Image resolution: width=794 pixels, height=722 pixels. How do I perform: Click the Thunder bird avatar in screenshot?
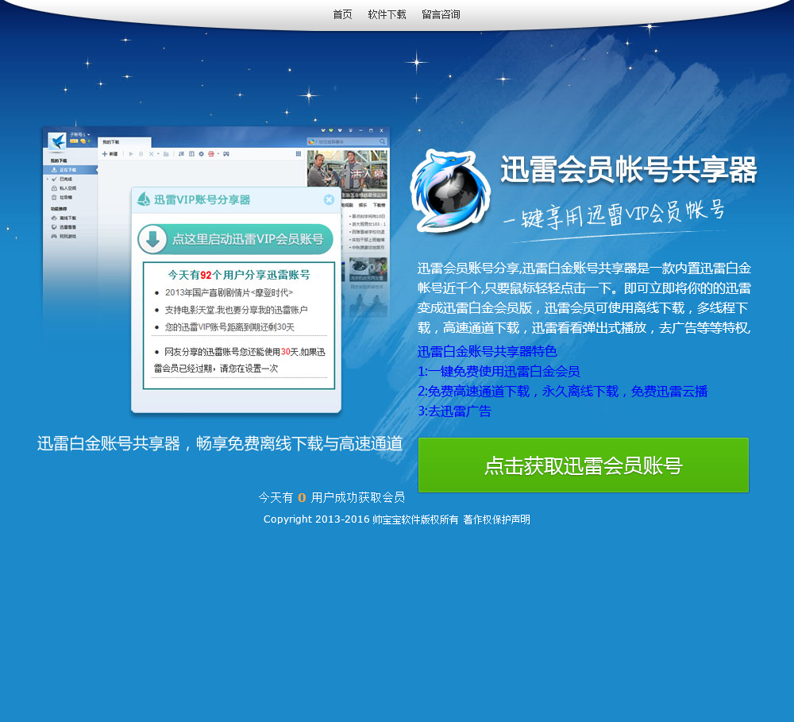click(57, 141)
